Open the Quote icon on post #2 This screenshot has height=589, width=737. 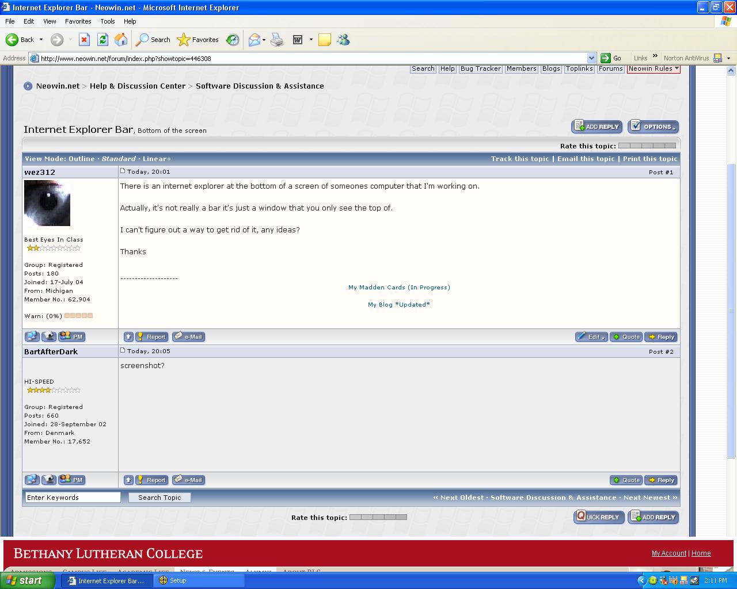click(x=626, y=480)
